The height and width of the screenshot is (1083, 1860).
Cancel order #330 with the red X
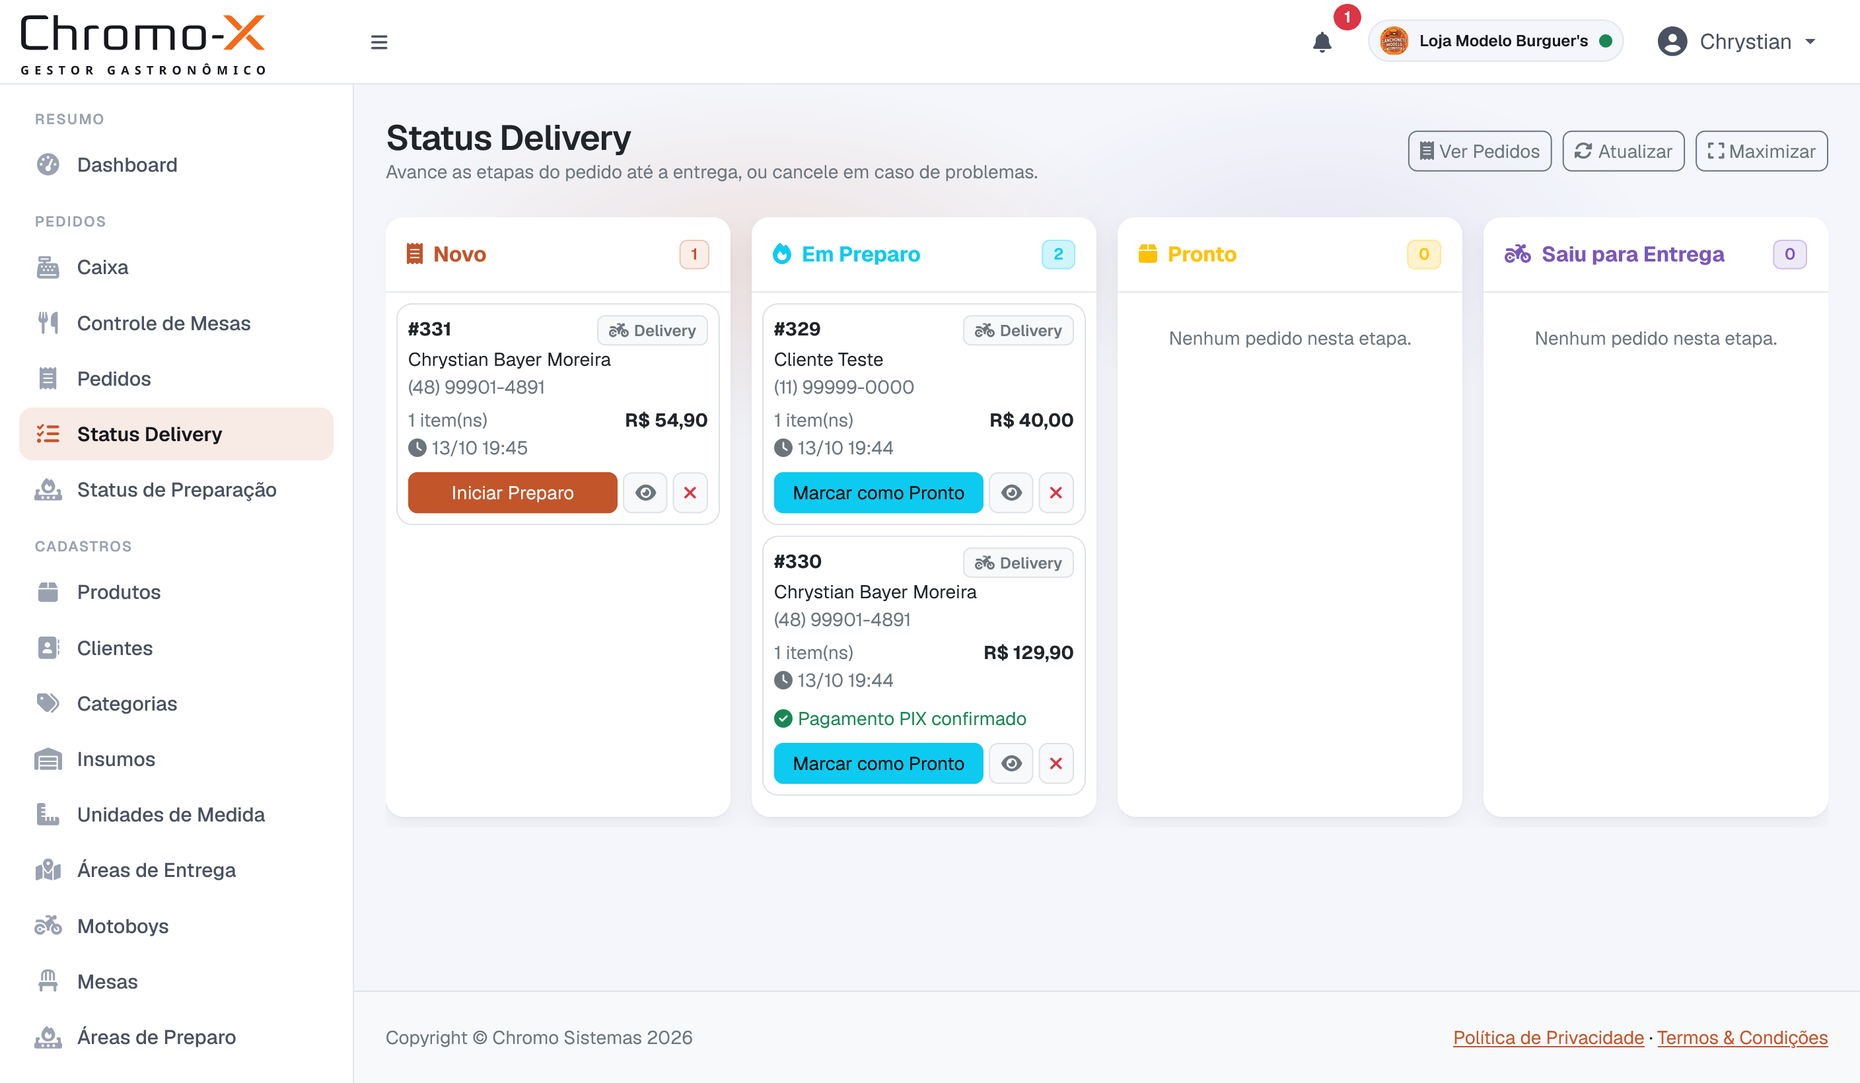1055,763
